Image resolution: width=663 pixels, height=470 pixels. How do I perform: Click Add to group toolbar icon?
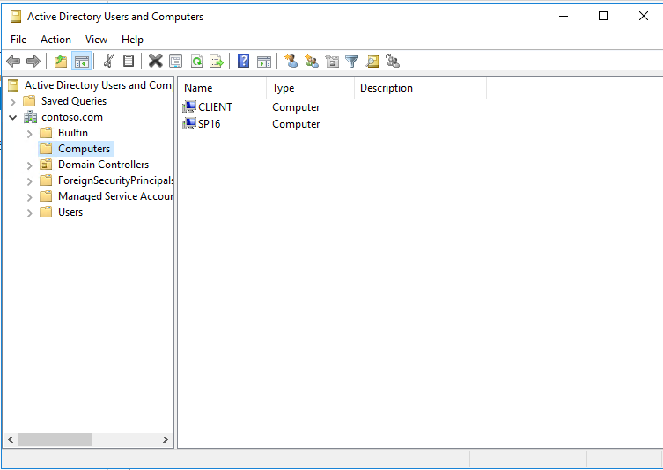coord(393,62)
